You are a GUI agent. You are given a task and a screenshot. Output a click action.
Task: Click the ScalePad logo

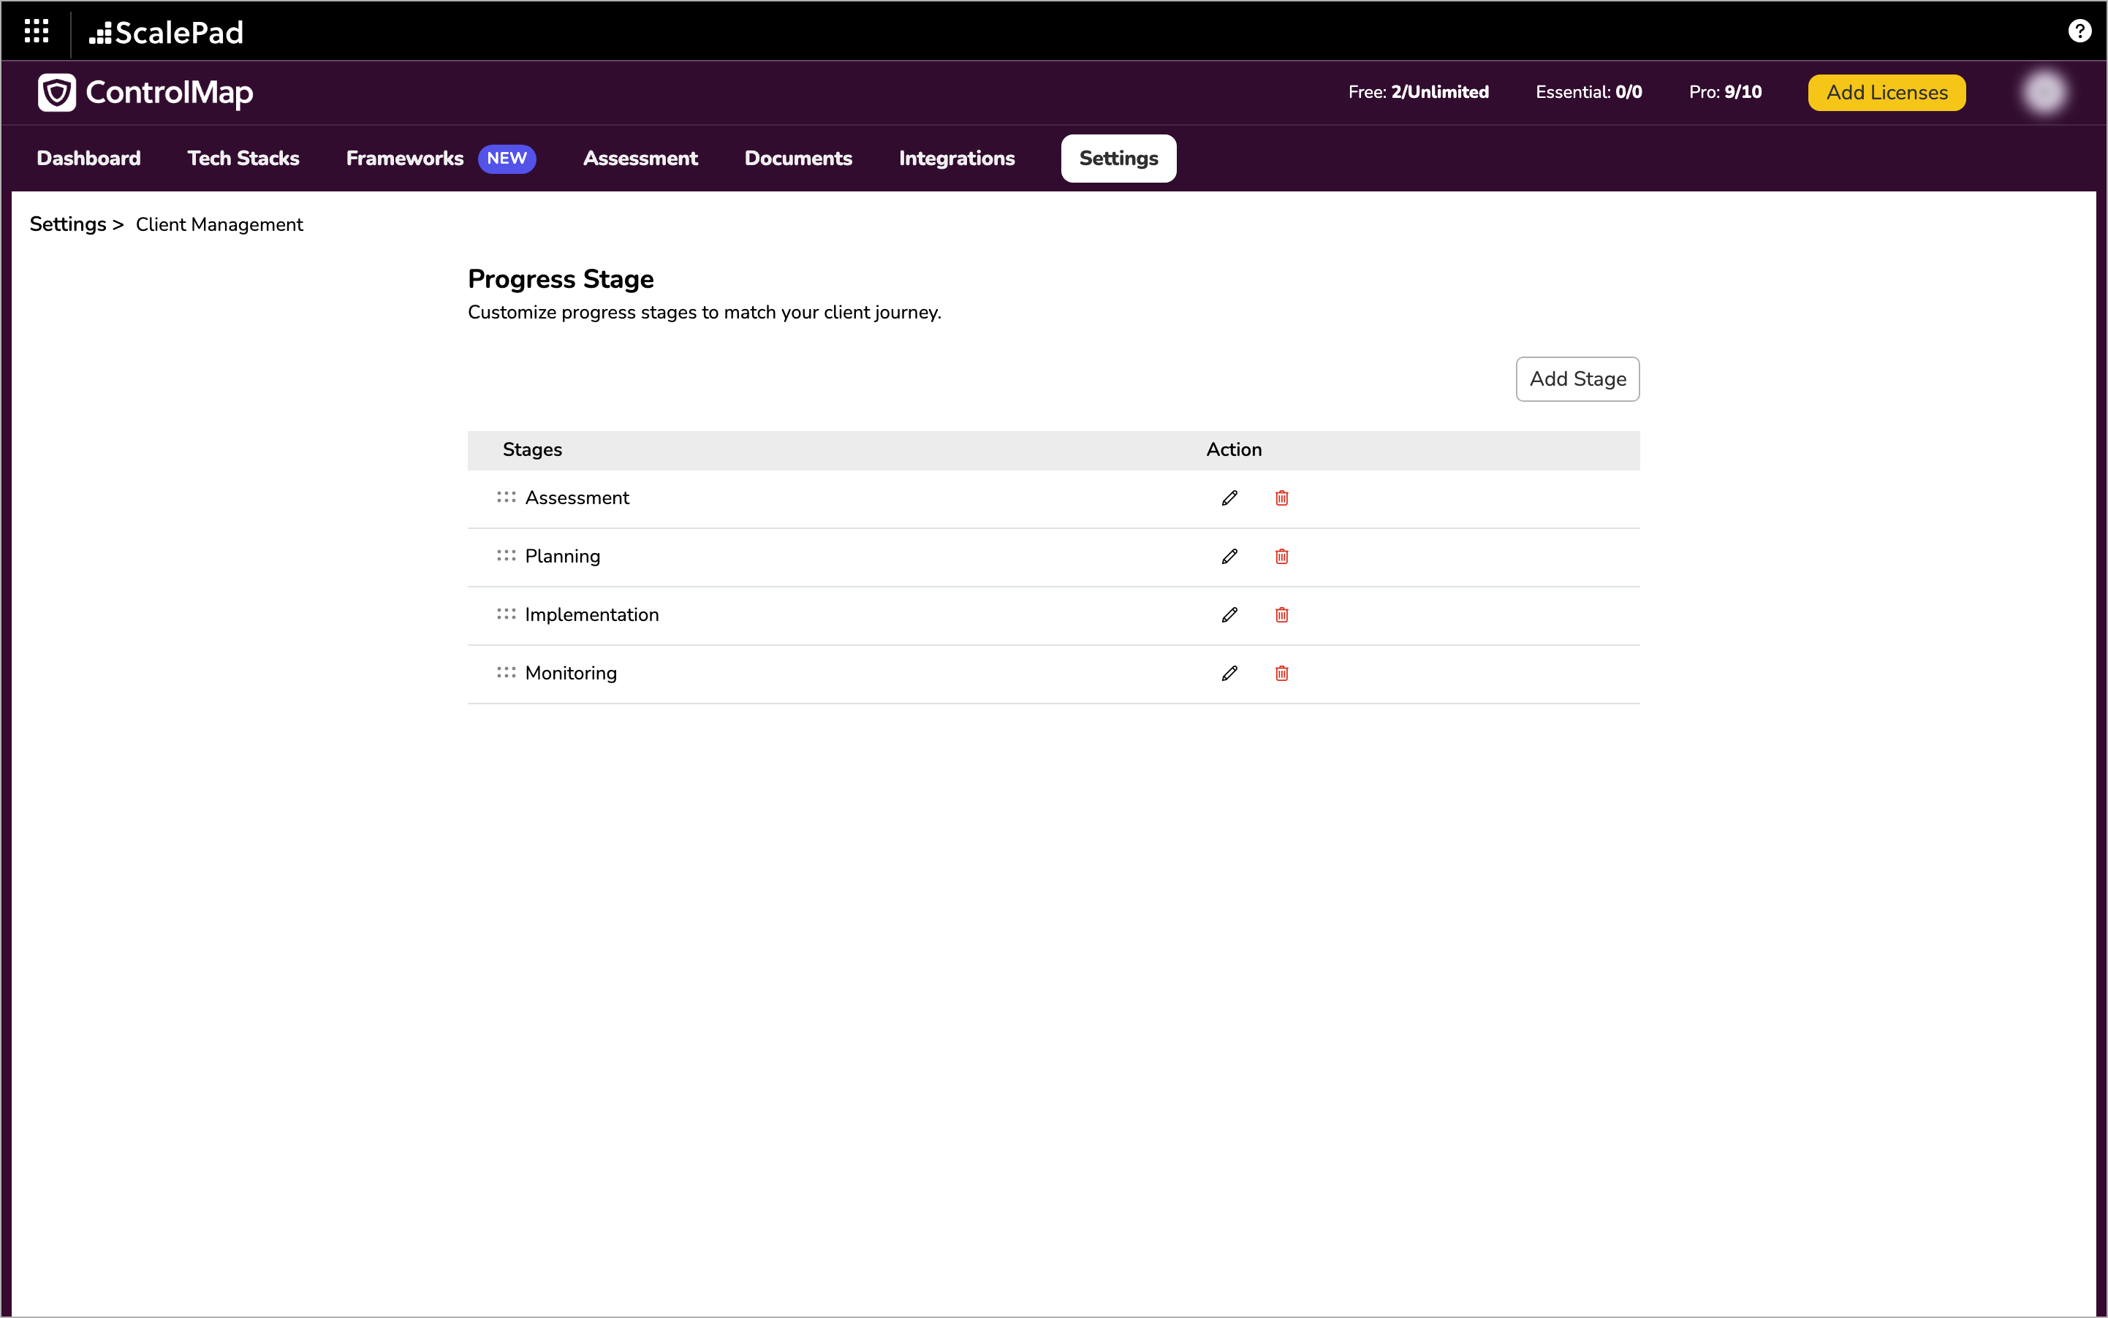[x=166, y=32]
